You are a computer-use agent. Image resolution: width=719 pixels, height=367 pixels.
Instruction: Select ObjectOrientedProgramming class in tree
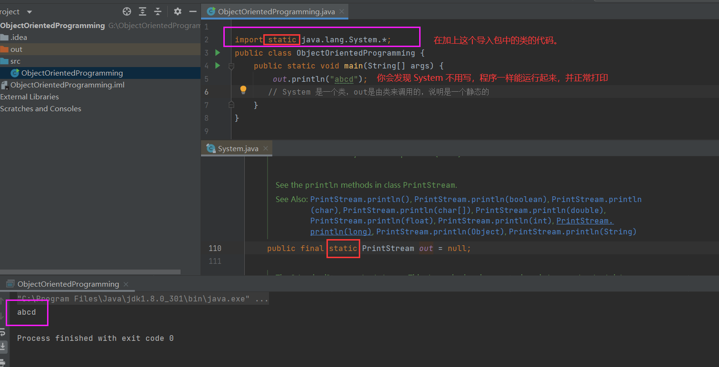[72, 73]
